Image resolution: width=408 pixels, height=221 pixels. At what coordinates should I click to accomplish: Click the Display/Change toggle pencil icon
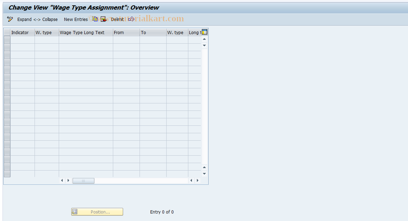10,19
